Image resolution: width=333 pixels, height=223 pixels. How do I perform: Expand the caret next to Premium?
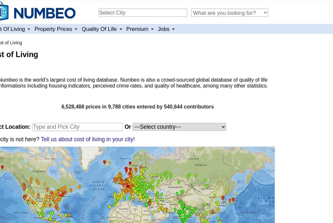tap(152, 29)
